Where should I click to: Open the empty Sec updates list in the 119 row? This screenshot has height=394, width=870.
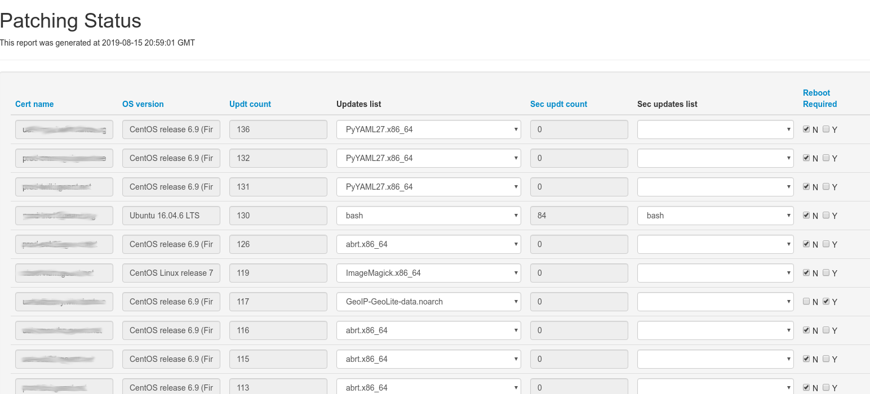[716, 273]
